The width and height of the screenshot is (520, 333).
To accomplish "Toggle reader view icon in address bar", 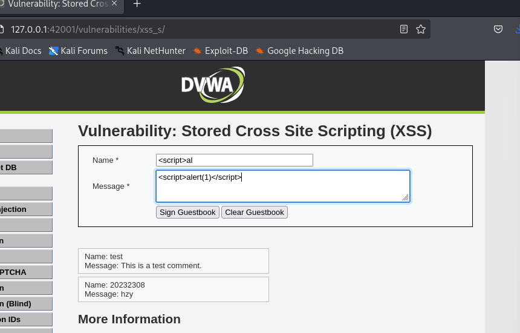I will (403, 29).
